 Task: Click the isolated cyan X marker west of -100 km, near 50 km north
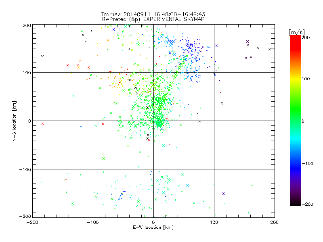pyautogui.click(x=74, y=96)
